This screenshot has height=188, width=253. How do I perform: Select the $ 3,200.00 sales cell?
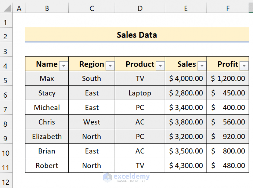tap(186, 137)
